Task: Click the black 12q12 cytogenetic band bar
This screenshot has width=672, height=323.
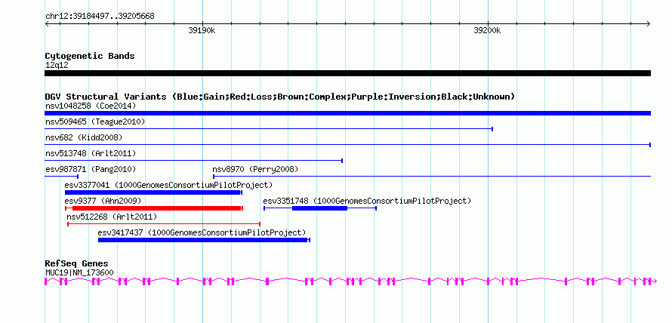Action: tap(347, 73)
